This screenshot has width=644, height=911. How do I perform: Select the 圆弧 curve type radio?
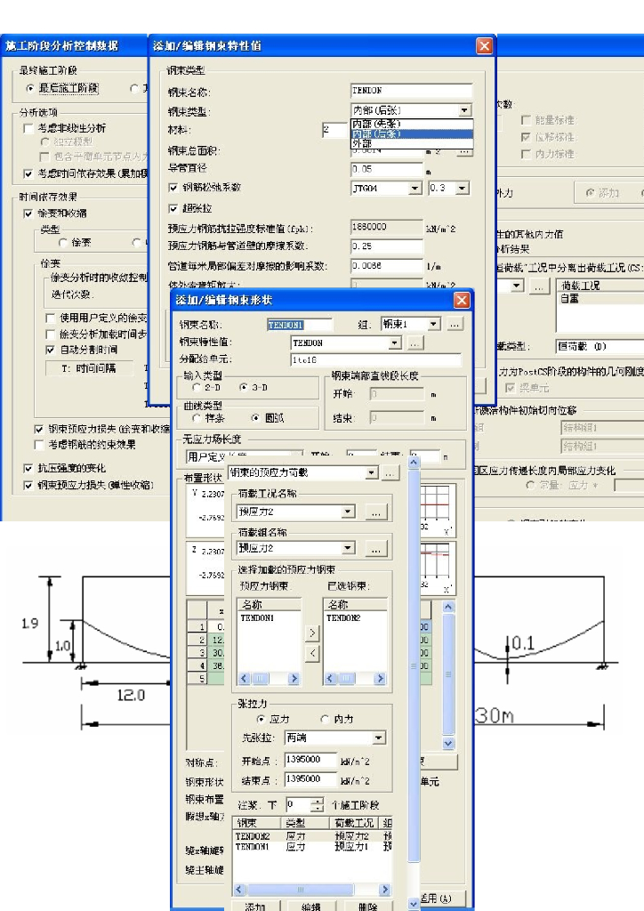pos(255,418)
